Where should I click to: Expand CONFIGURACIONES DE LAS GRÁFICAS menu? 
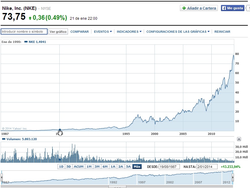[x=178, y=32]
